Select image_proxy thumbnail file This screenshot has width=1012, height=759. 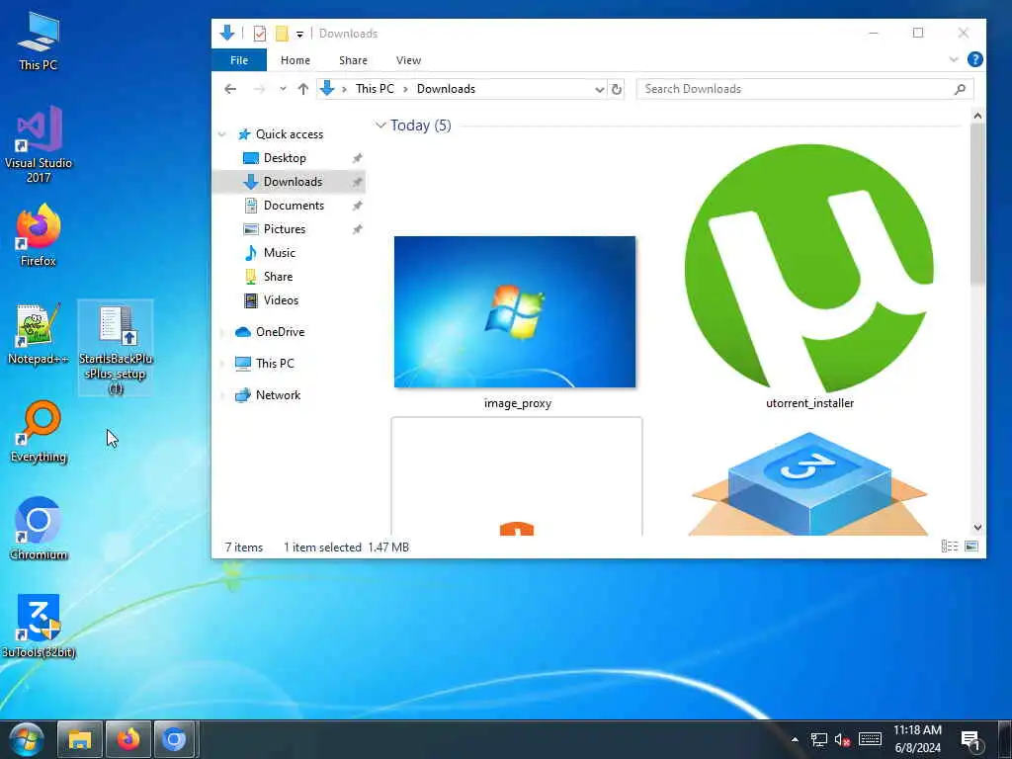click(515, 321)
